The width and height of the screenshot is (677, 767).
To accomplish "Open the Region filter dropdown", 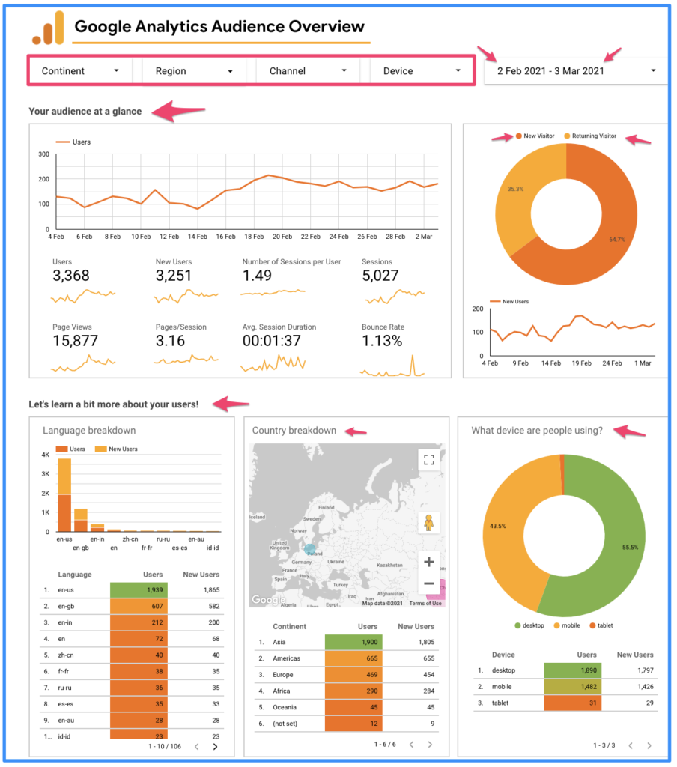I will [194, 71].
